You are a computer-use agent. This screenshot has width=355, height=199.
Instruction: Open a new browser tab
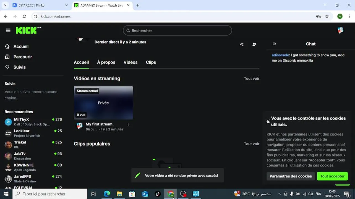point(138,5)
